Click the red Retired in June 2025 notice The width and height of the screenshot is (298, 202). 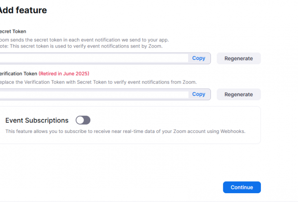64,73
